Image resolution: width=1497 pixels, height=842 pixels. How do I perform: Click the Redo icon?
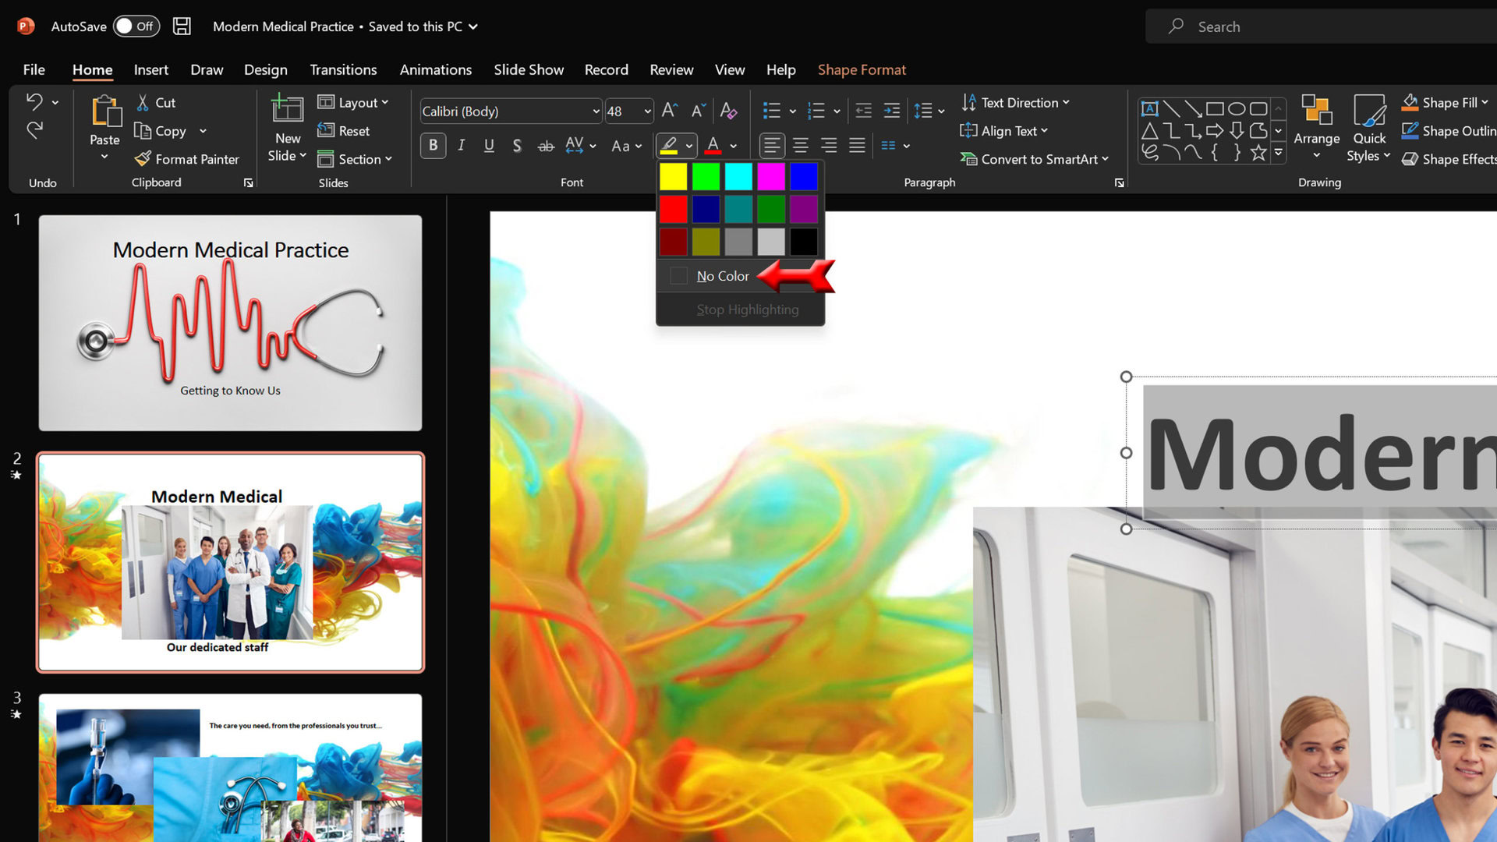point(34,130)
